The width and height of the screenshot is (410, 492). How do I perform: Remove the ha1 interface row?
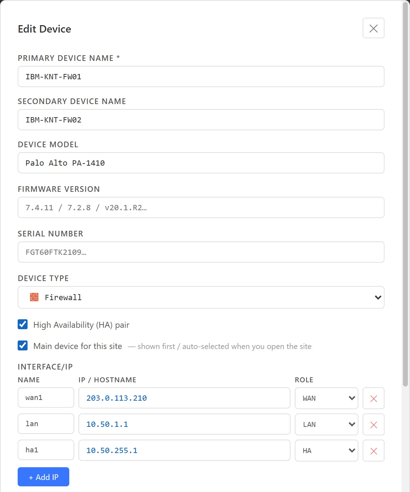(373, 451)
